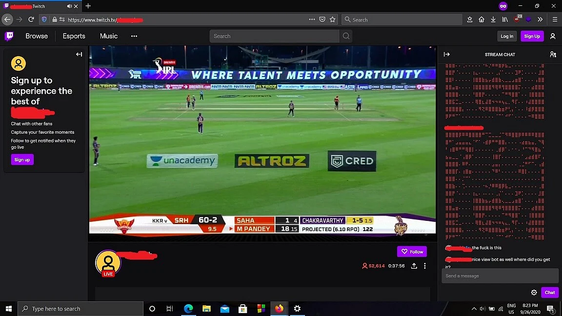This screenshot has width=562, height=316.
Task: Open the Browse tab
Action: (37, 36)
